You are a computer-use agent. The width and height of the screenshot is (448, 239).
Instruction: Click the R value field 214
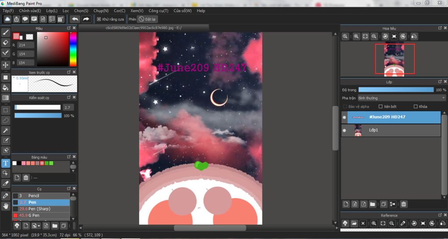[26, 45]
